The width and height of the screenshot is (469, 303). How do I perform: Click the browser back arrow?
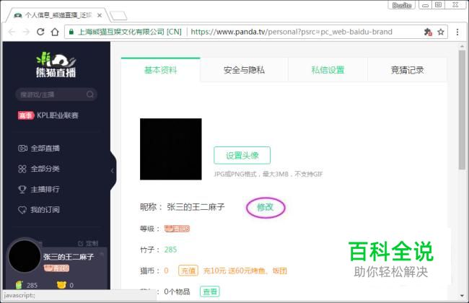pos(12,32)
